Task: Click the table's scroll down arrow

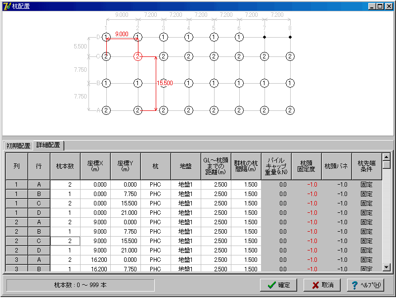Action: coord(387,267)
